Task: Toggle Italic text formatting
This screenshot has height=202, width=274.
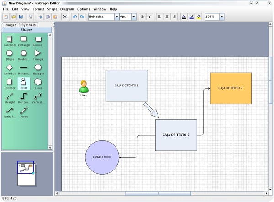Action: pos(150,16)
